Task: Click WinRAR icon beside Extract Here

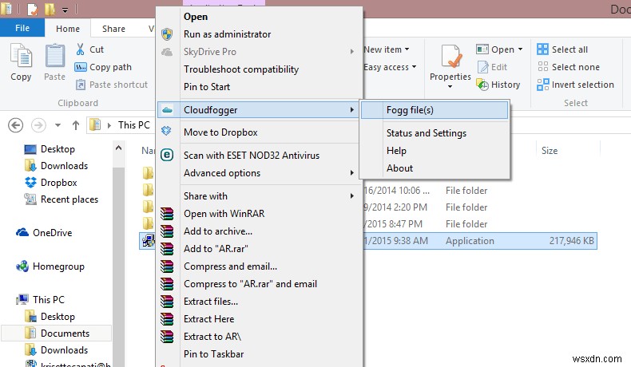Action: tap(167, 319)
